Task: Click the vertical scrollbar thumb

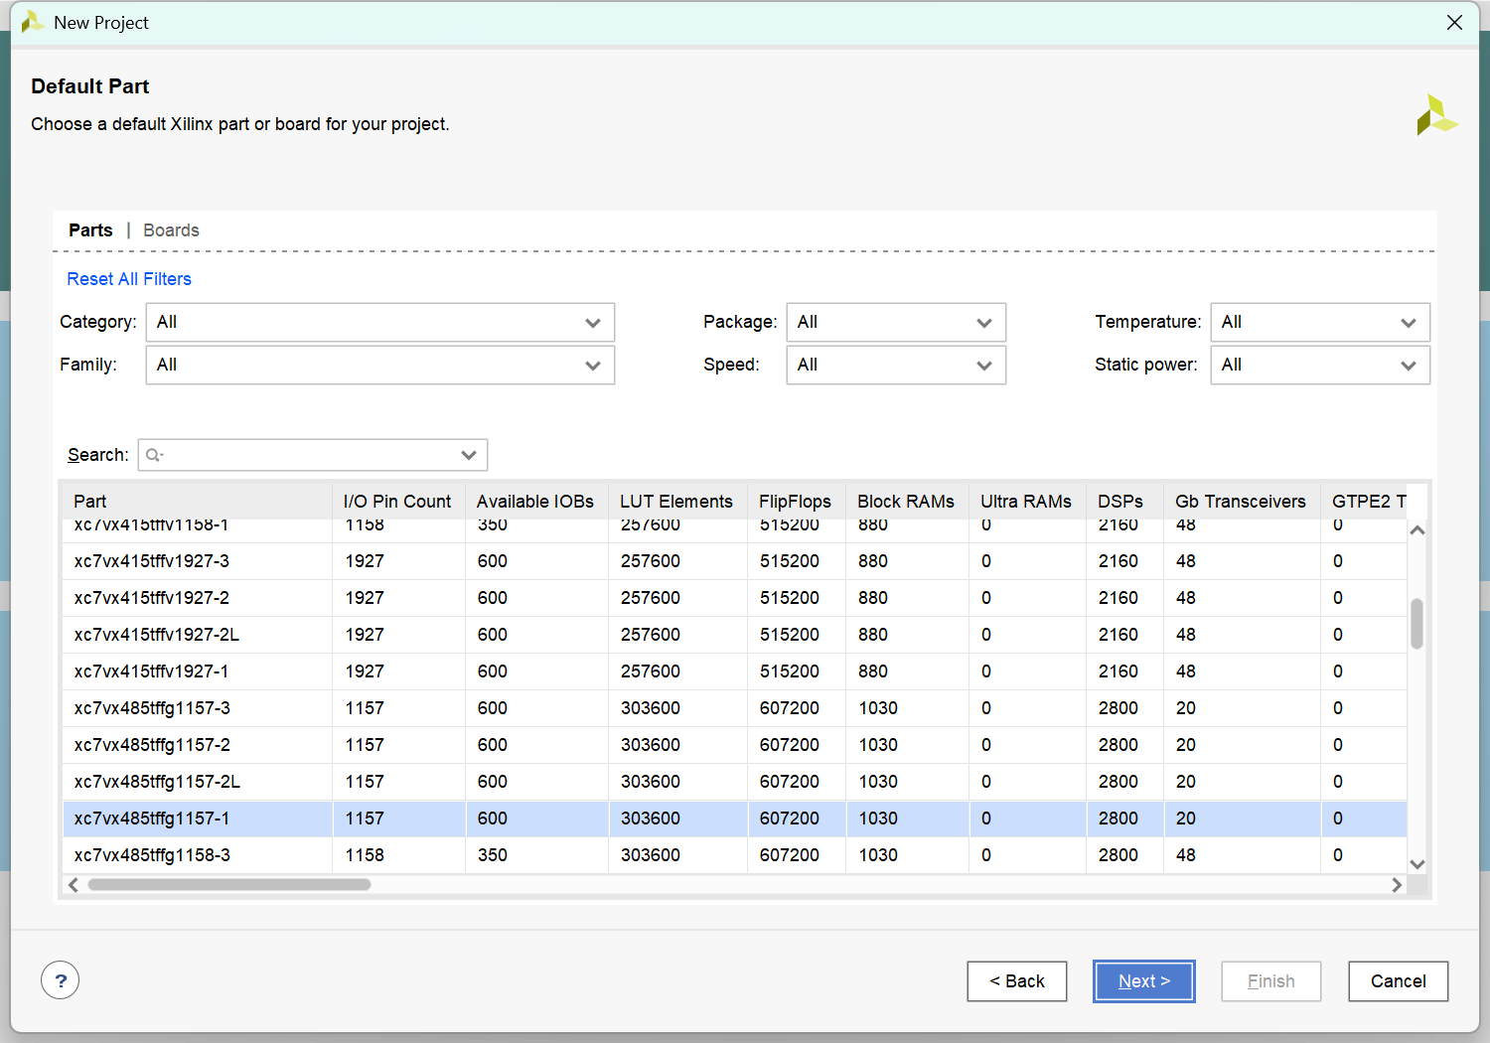Action: click(1417, 624)
